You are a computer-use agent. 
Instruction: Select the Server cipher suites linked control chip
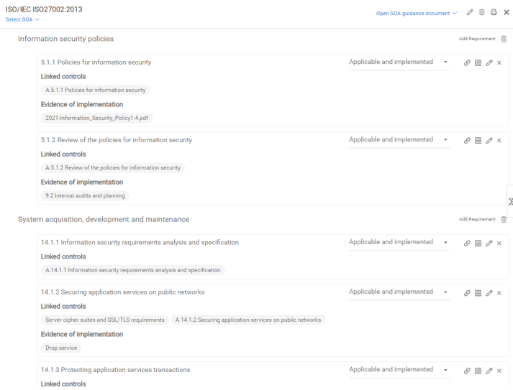105,320
